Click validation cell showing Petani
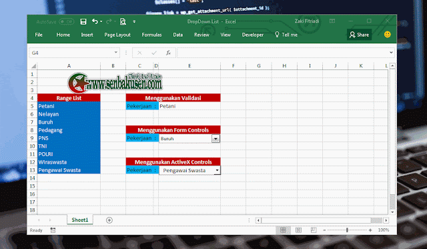427x249 pixels. (x=189, y=106)
